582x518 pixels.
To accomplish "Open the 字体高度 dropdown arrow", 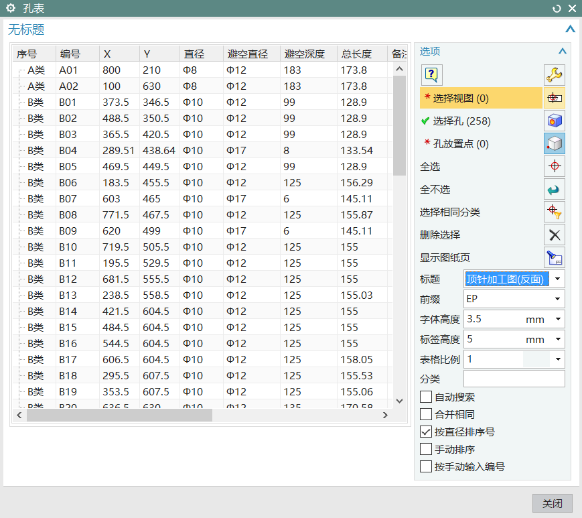I will pyautogui.click(x=558, y=319).
